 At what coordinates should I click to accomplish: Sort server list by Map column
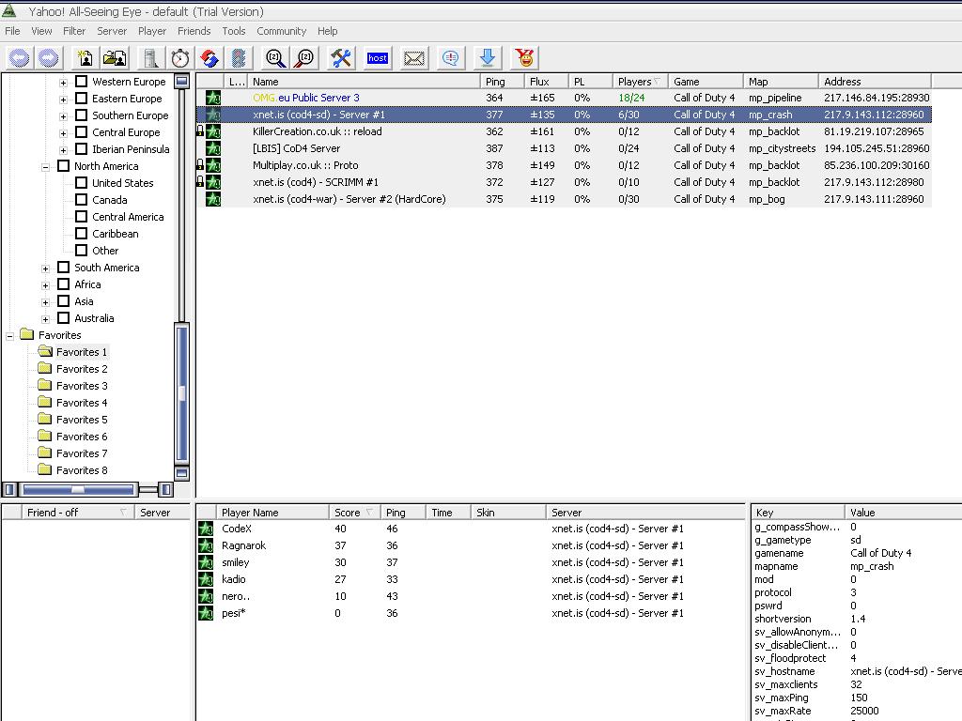(x=781, y=82)
